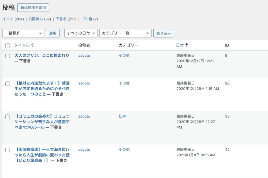
Task: Click the 仕事 category link
Action: [122, 116]
